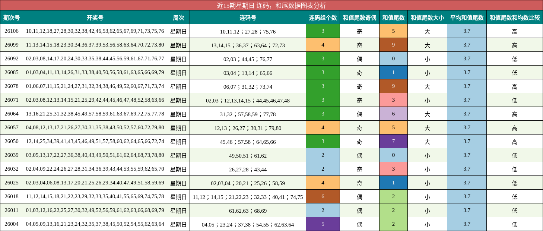Viewport: 543px width, 231px height.
Task: Select the table title about 近15期星期日 analysis
Action: pyautogui.click(x=271, y=5)
